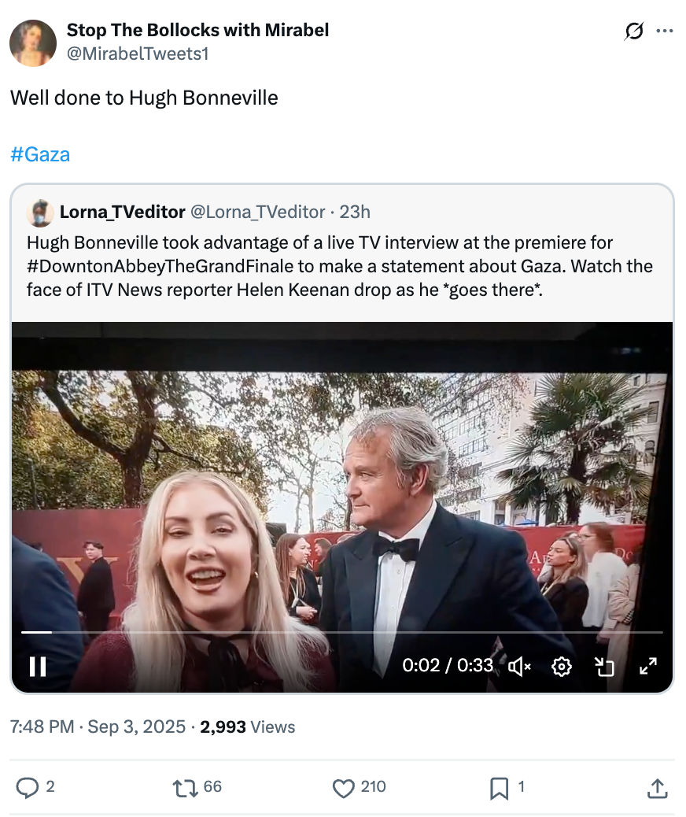Screen dimensions: 686x817
Task: Open the #Gaza hashtag page
Action: tap(39, 154)
